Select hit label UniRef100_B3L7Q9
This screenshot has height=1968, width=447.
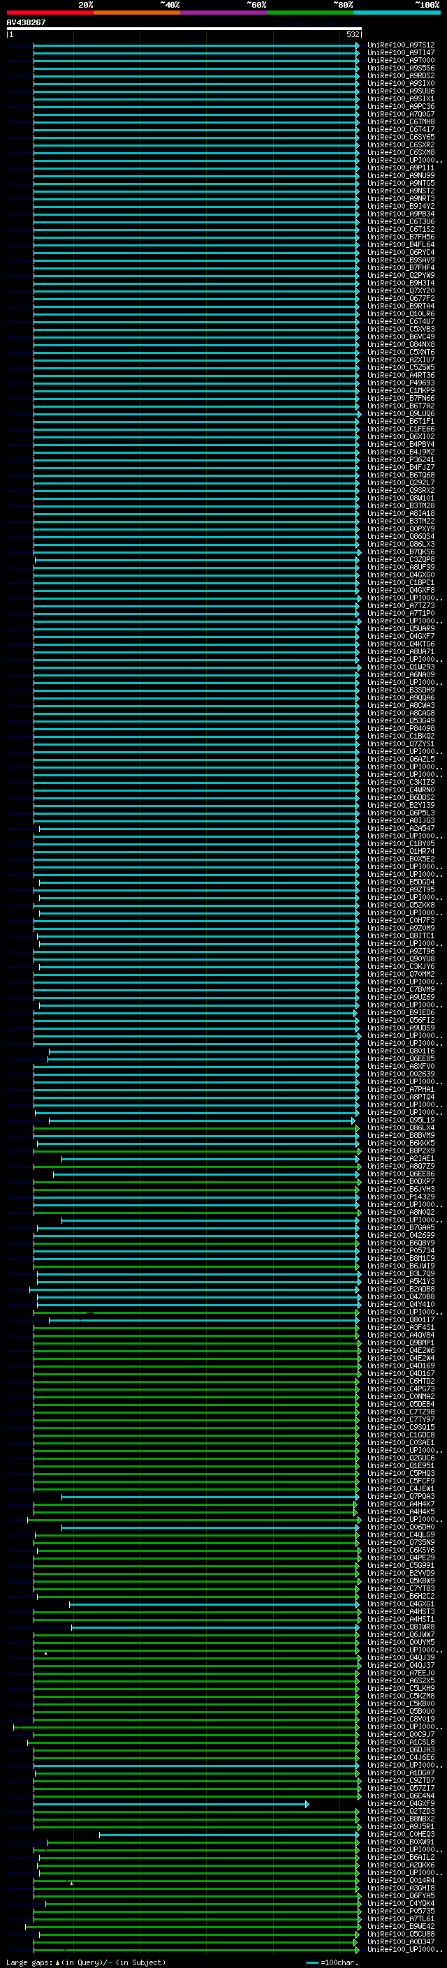[x=400, y=1273]
